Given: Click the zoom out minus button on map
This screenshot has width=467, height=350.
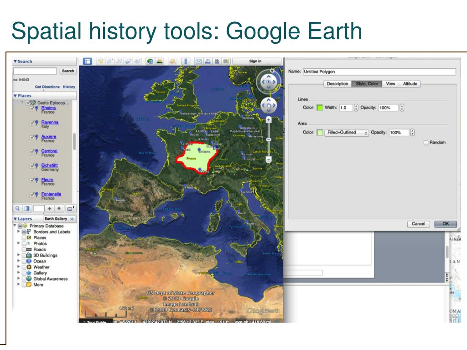Looking at the screenshot, I should (268, 160).
